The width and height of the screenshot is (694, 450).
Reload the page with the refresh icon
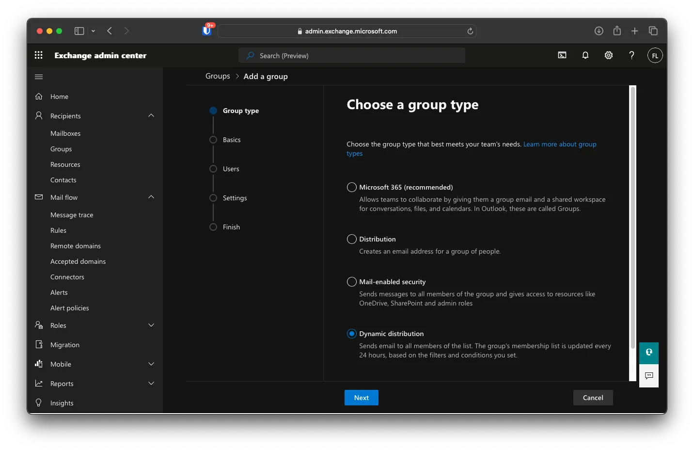coord(470,31)
